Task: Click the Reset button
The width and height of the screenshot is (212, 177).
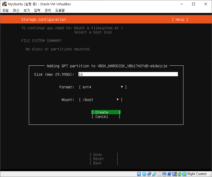Action: (104, 159)
